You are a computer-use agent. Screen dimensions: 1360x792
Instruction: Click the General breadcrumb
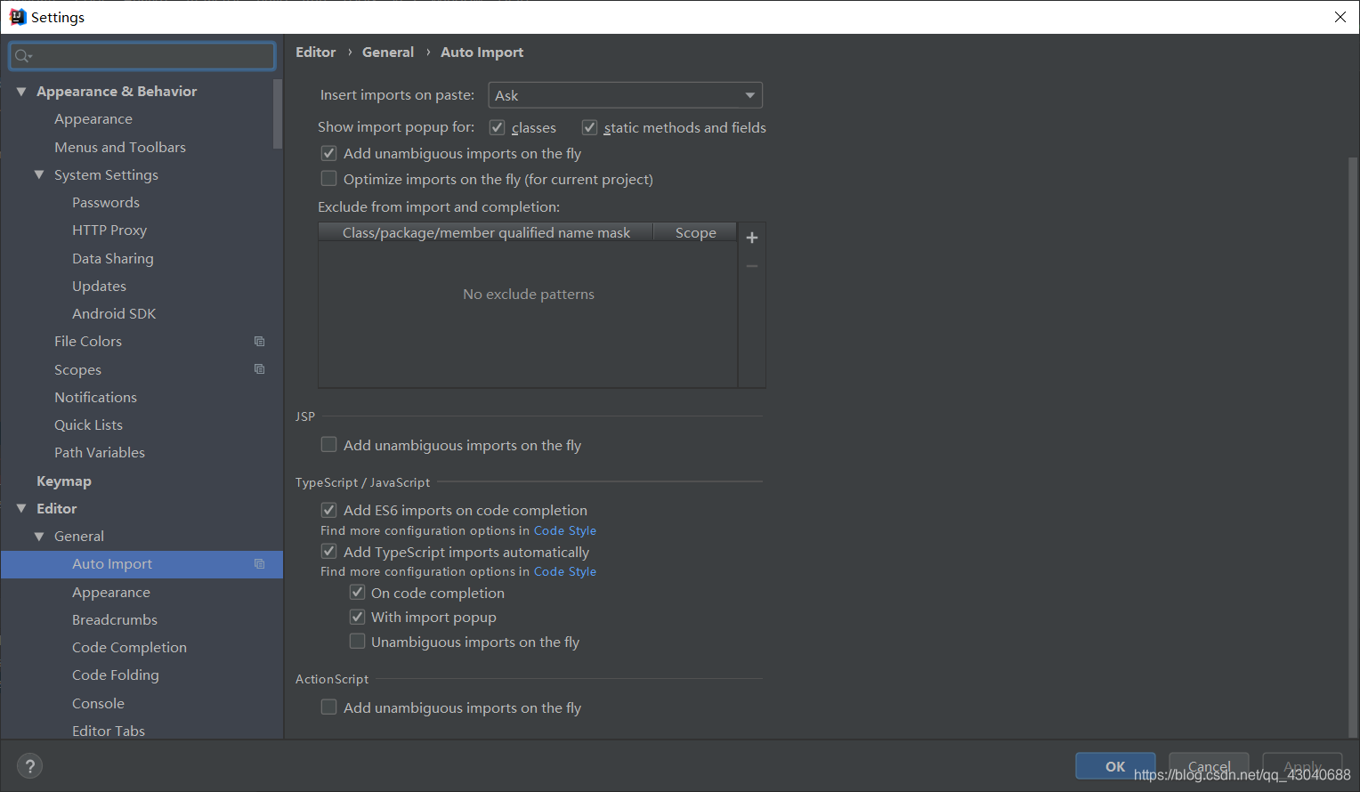[x=388, y=53]
